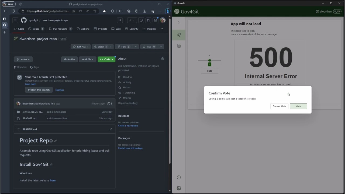Viewport: 345px width, 194px height.
Task: Open browser history icon
Action: 137,11
